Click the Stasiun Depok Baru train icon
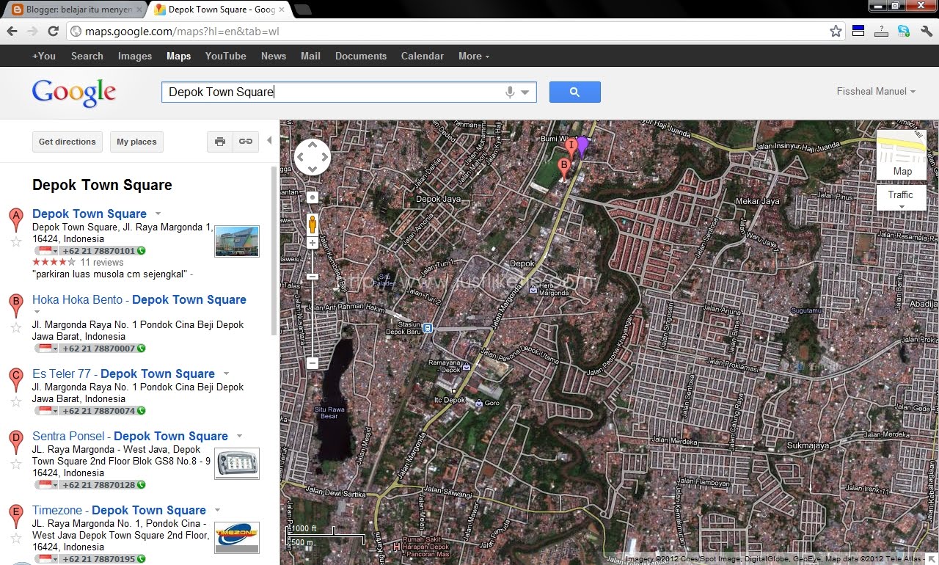The width and height of the screenshot is (939, 565). tap(427, 328)
